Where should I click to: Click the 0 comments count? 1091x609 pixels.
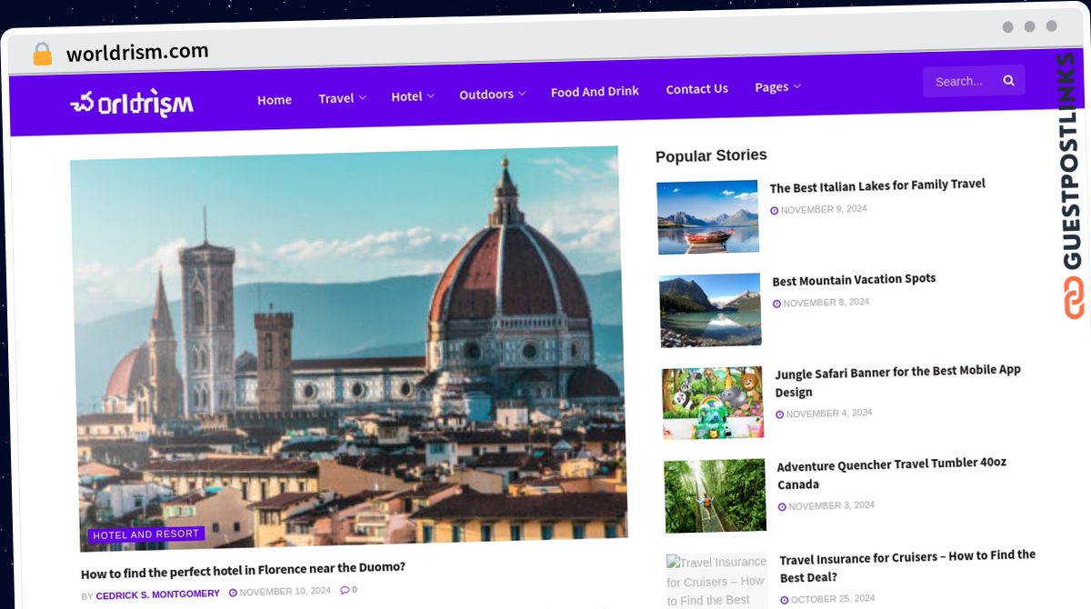pyautogui.click(x=355, y=590)
